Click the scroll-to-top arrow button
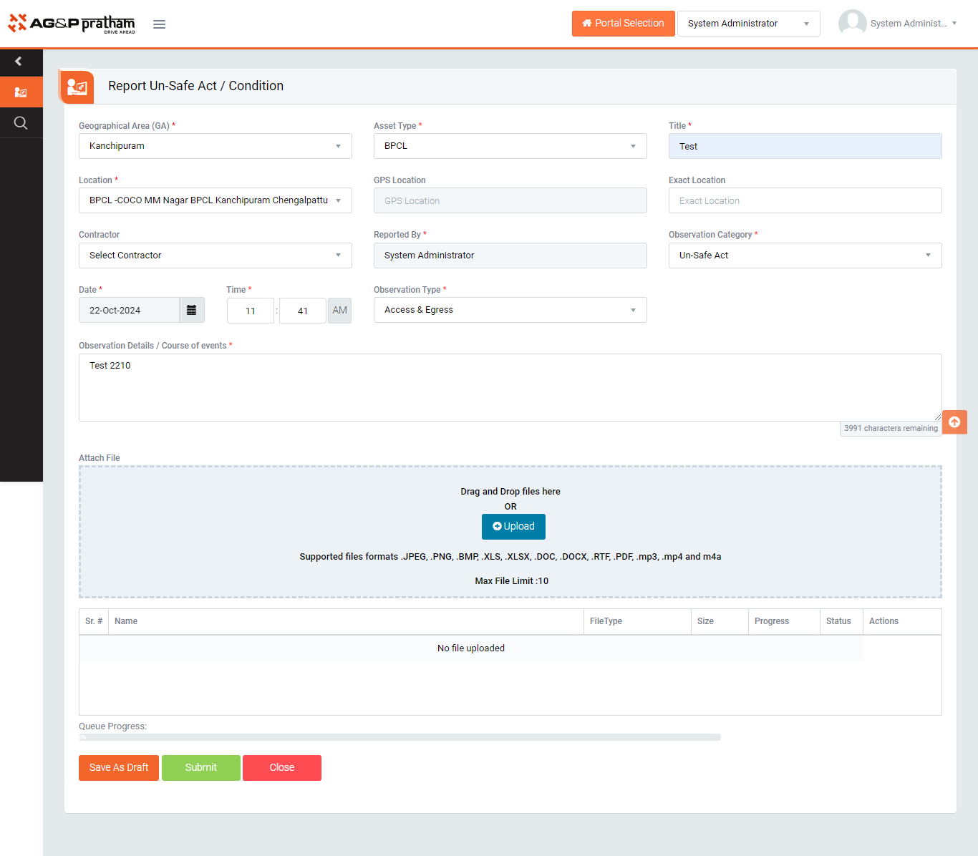The height and width of the screenshot is (856, 978). (x=954, y=422)
